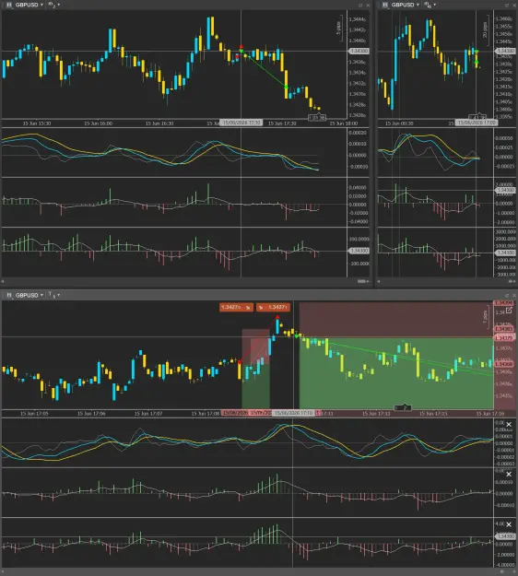The height and width of the screenshot is (576, 518).
Task: Click the 15 Jun 17:06 time label in bottom chart
Action: point(91,414)
